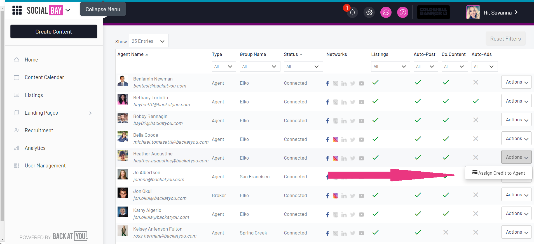Click the pink chat bubble icon
The image size is (534, 244).
(x=386, y=13)
